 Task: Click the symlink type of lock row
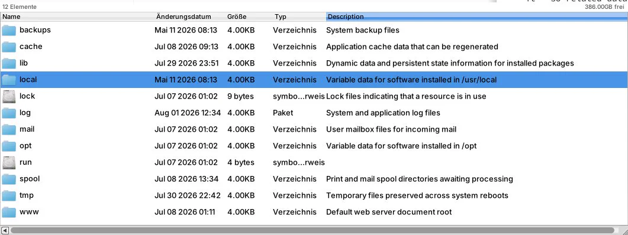pyautogui.click(x=299, y=96)
